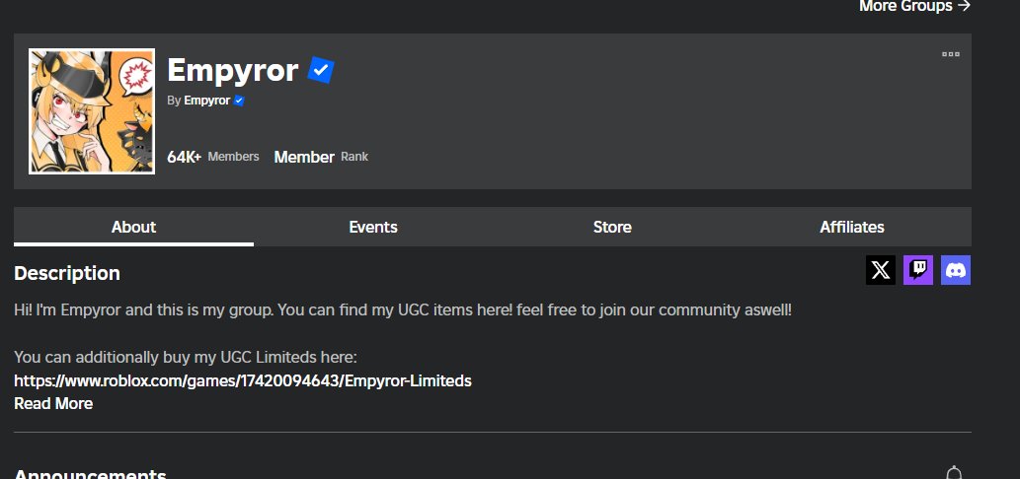Open the More Groups link

coord(914,7)
